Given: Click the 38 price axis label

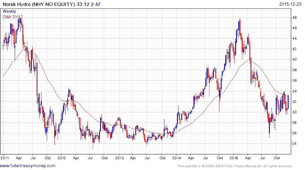Looking at the screenshot, I should [294, 70].
